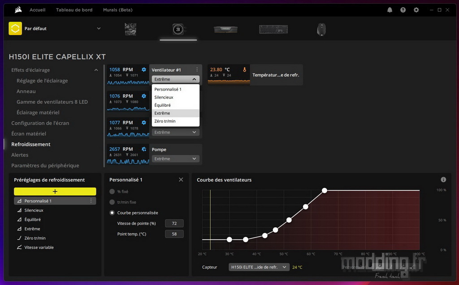Open Alertes in sidebar
Image resolution: width=459 pixels, height=285 pixels.
click(20, 155)
